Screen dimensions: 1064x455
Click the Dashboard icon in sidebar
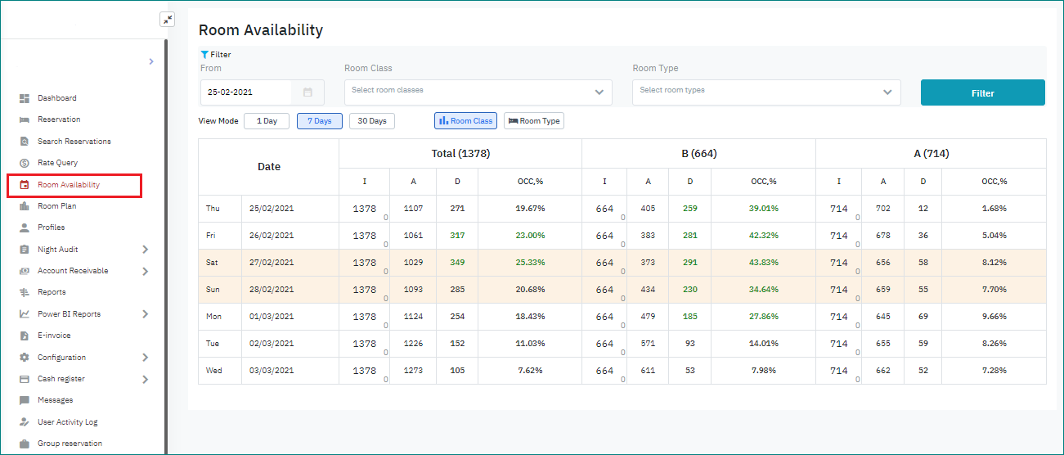click(x=25, y=98)
